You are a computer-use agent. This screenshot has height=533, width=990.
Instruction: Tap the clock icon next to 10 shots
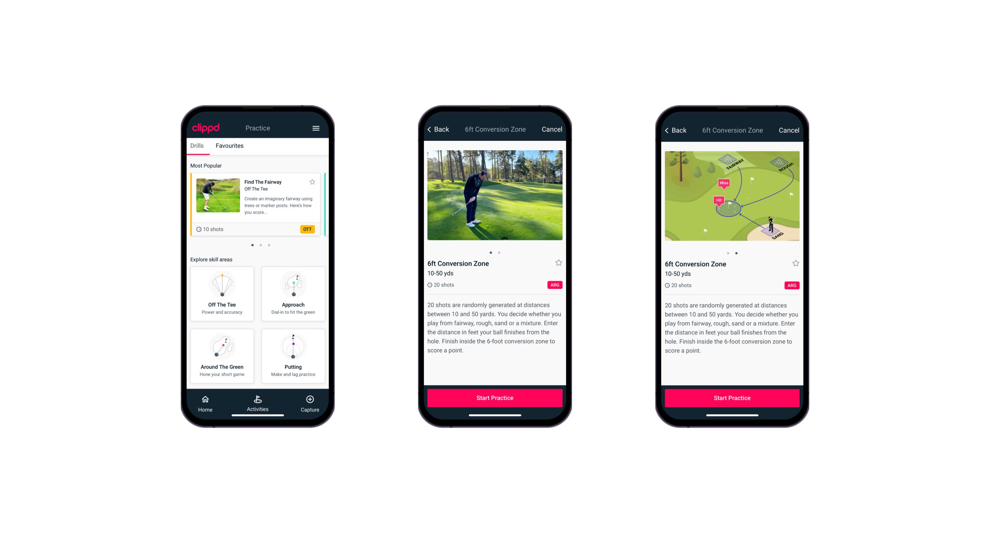click(x=198, y=229)
